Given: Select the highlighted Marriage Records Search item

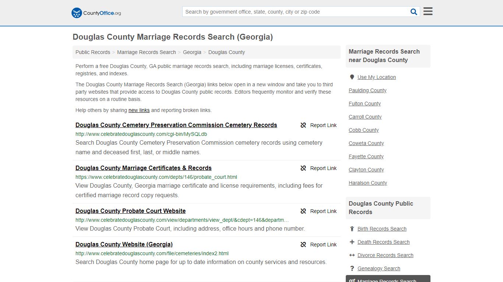Looking at the screenshot, I should tap(388, 279).
